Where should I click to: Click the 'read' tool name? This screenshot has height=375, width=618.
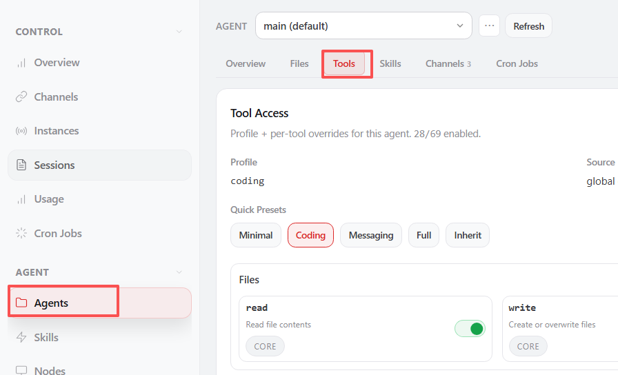pos(257,307)
